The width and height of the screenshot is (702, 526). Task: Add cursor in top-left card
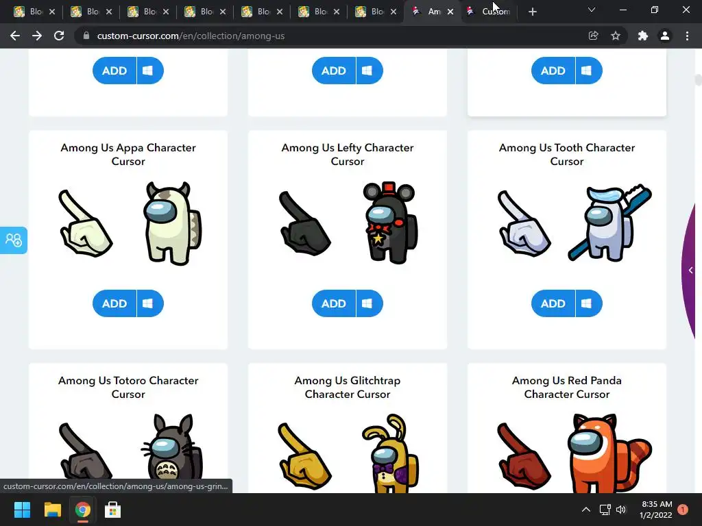pos(114,71)
